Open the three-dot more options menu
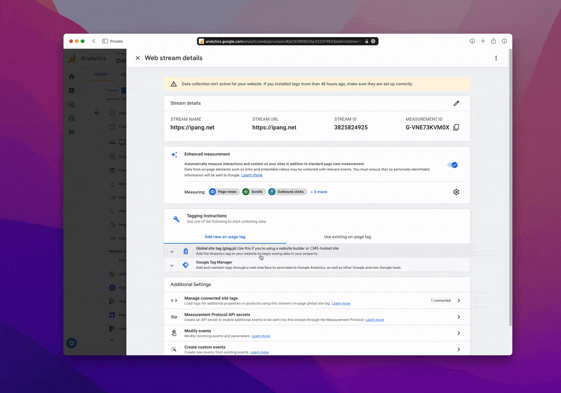 (x=496, y=58)
